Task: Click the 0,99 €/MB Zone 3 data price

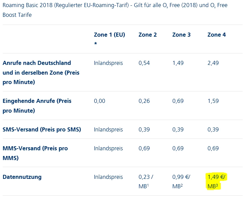Action: pos(181,181)
